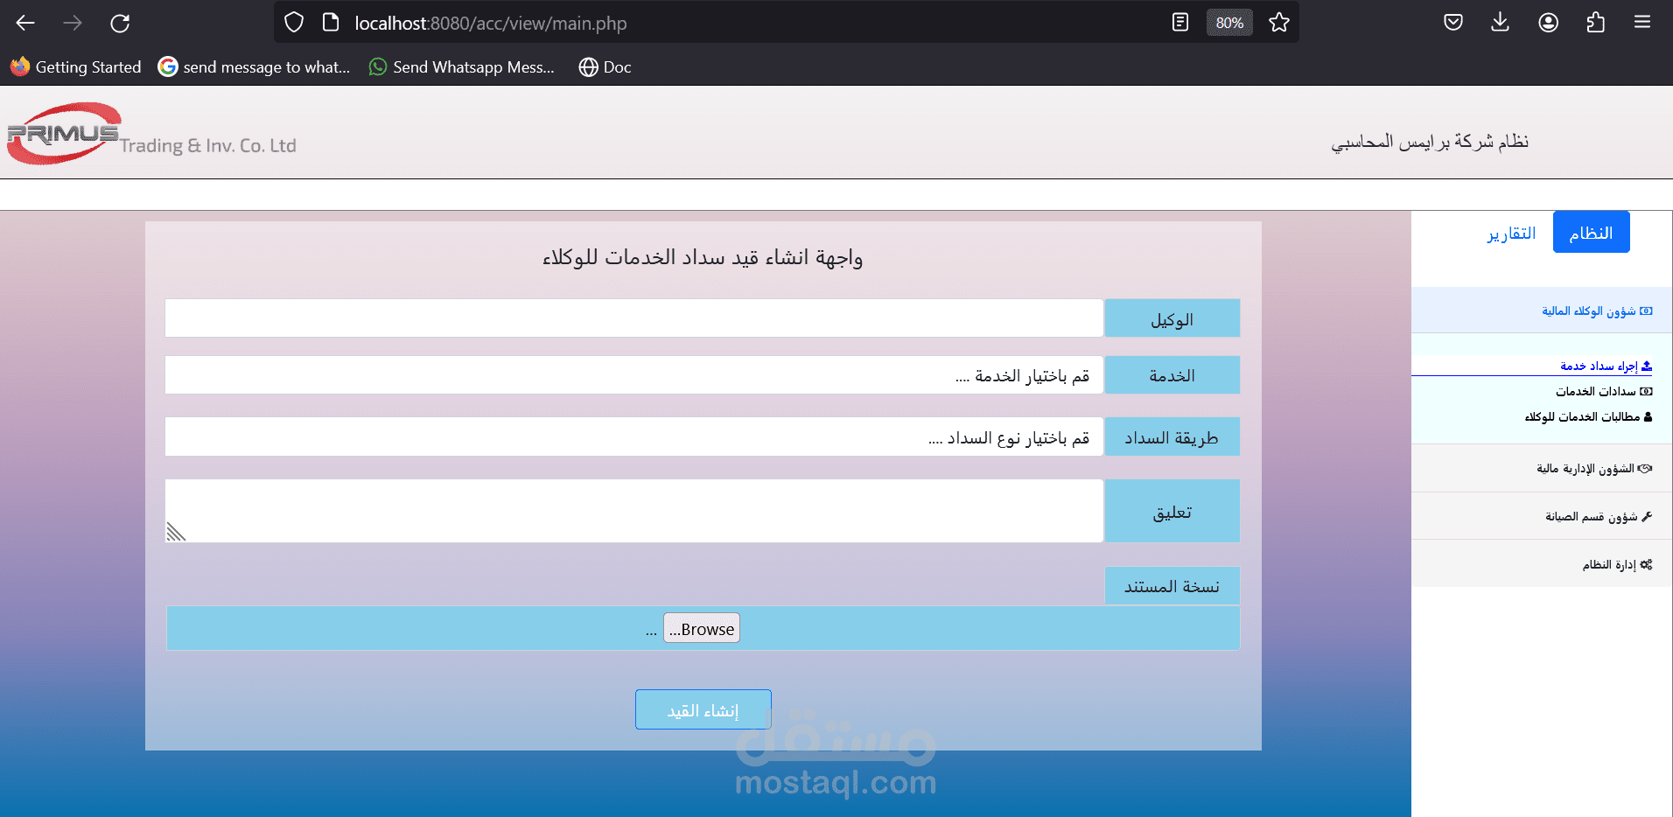This screenshot has height=817, width=1673.
Task: Click the طريقة السداد label
Action: 1172,436
